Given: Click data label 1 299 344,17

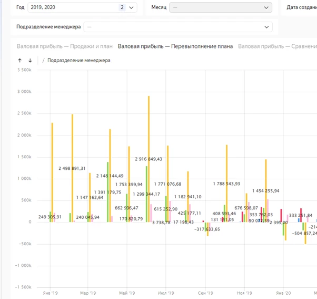Looking at the screenshot, I should [x=146, y=195].
